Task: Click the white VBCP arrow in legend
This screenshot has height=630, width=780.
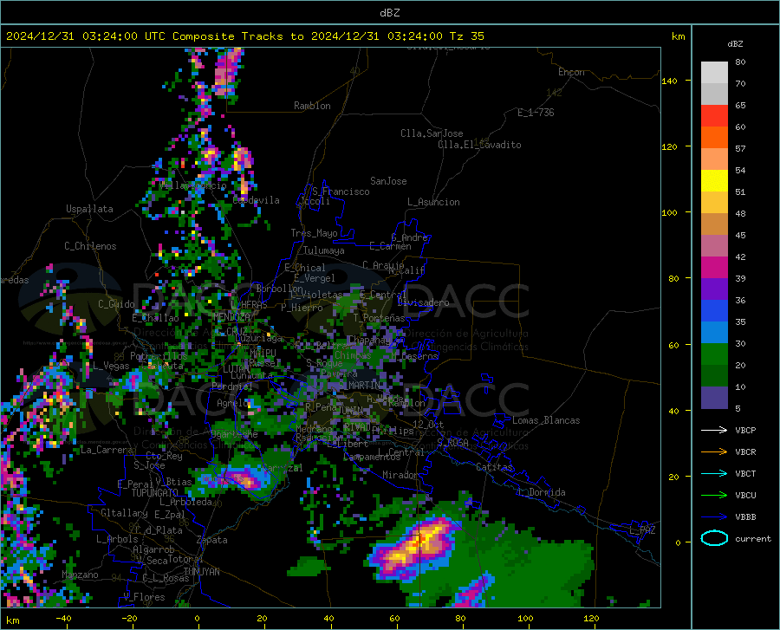Action: (x=714, y=430)
